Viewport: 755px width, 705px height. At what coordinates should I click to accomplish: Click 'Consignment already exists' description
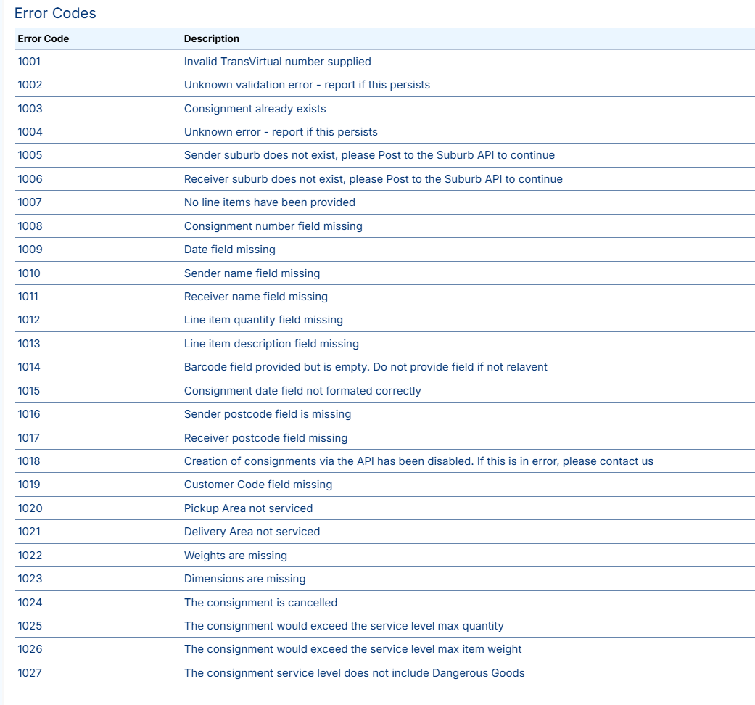(255, 109)
